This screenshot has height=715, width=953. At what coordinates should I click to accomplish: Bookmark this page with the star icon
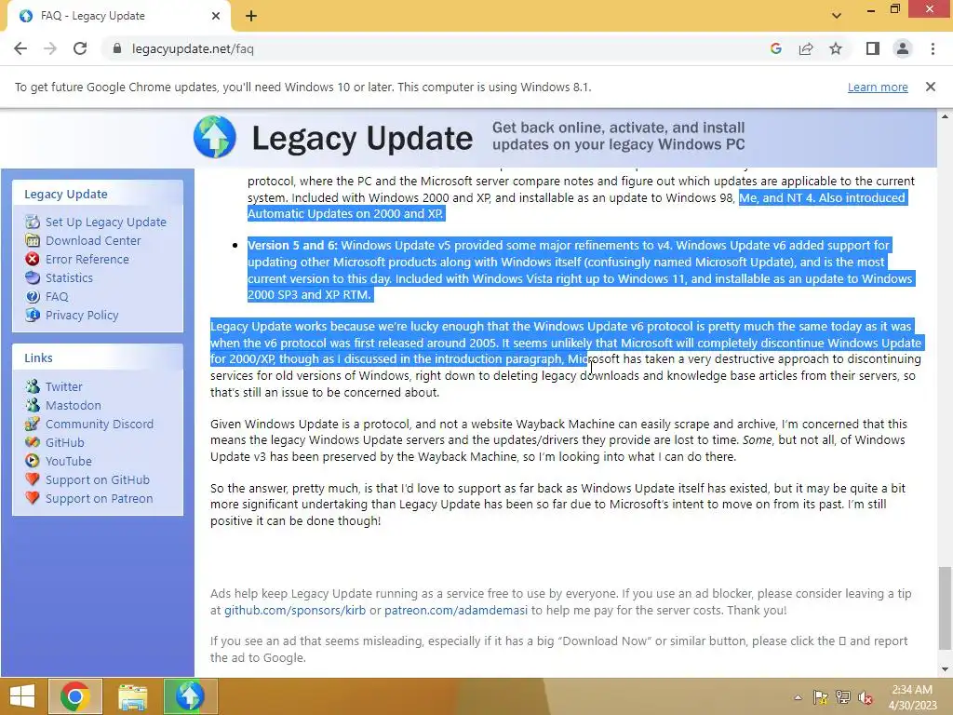pyautogui.click(x=836, y=48)
